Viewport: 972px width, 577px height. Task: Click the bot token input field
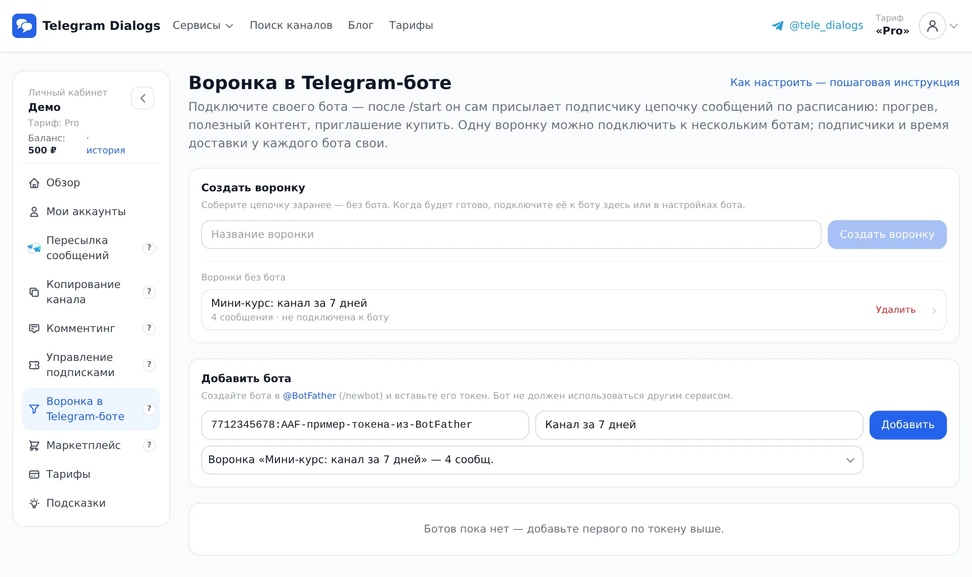point(365,425)
